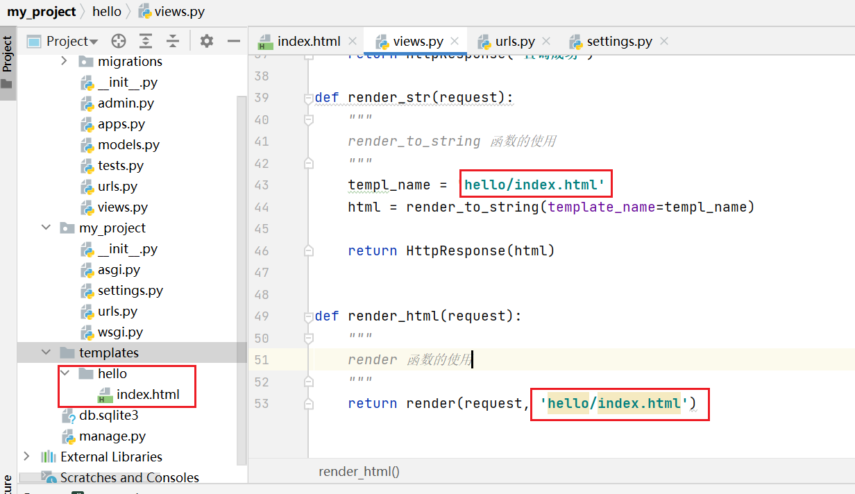The image size is (855, 494).
Task: Select index.html under templates/hello
Action: pyautogui.click(x=148, y=394)
